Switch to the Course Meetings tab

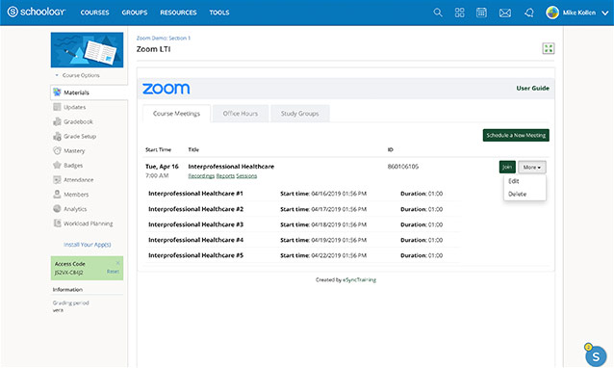click(x=176, y=114)
